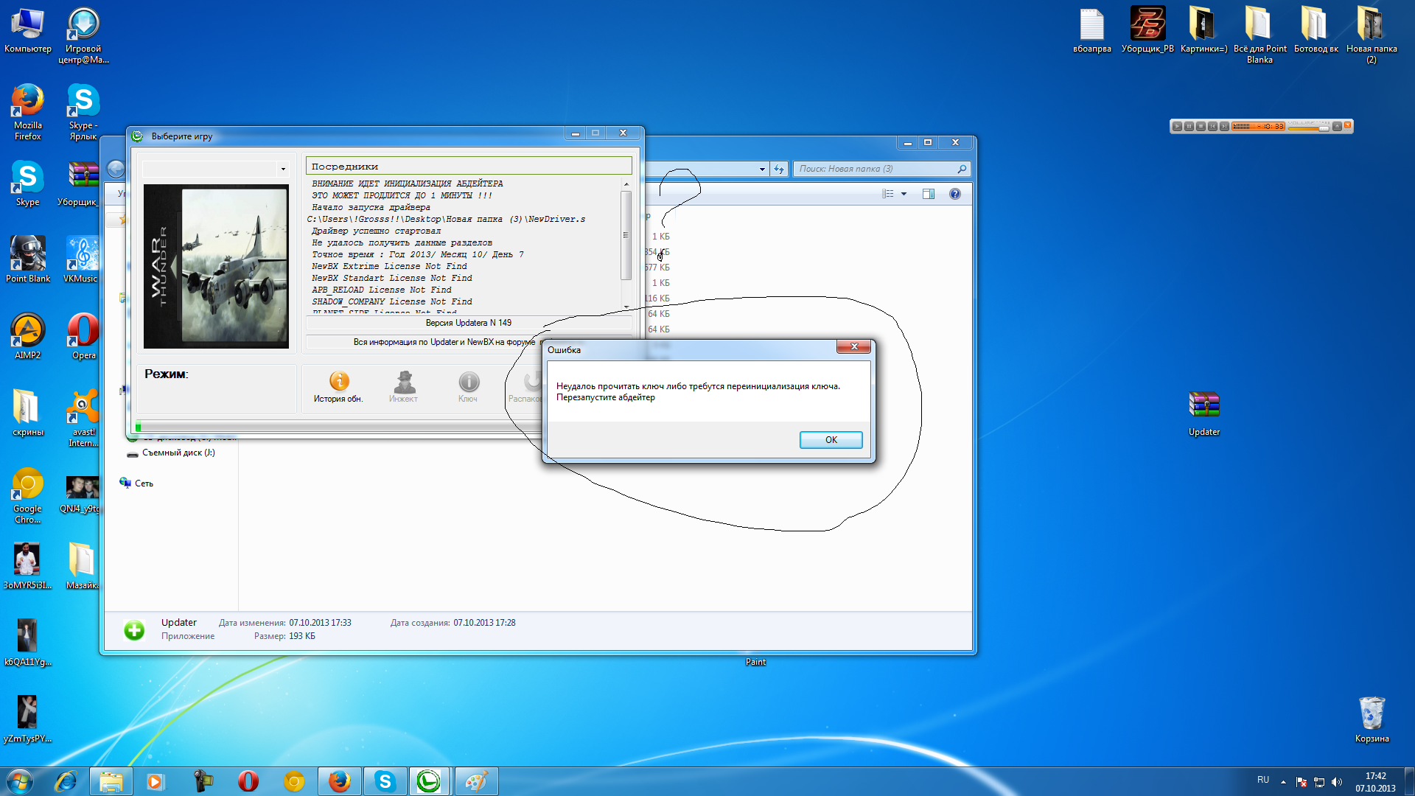Click the AIMP eject open-file button
The height and width of the screenshot is (796, 1415).
tap(1337, 127)
